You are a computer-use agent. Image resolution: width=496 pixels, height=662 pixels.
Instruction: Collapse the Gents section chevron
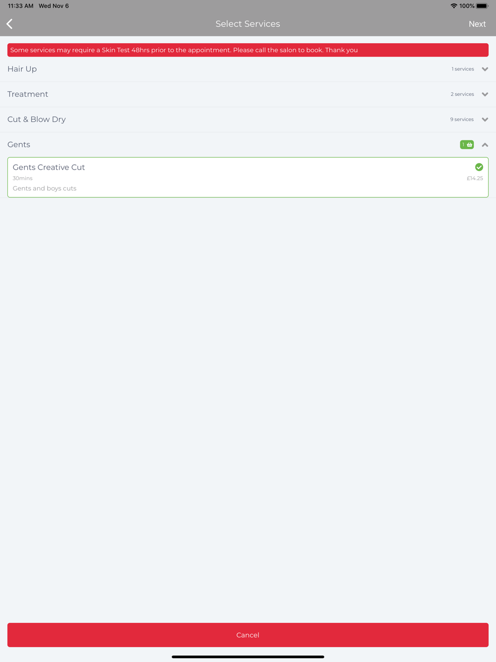click(485, 145)
